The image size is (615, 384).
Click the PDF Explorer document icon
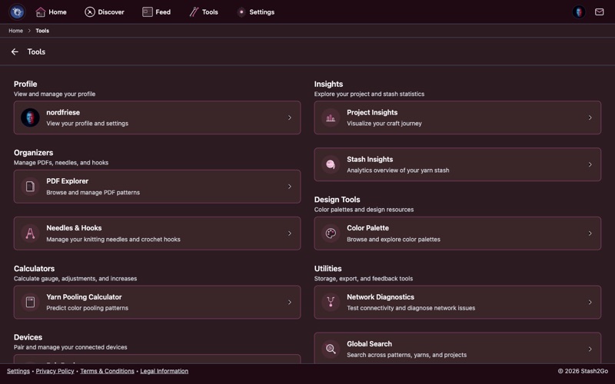(30, 187)
